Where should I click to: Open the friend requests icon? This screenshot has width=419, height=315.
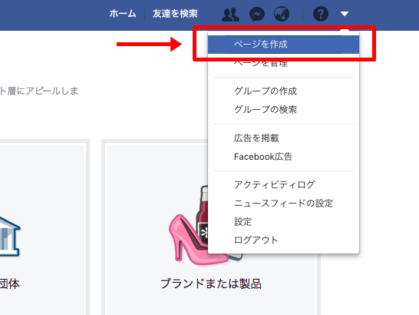pyautogui.click(x=230, y=14)
